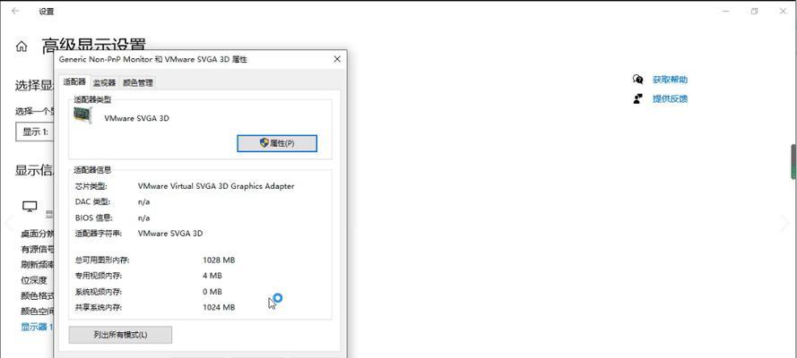Click the back arrow in Settings header
Image resolution: width=797 pixels, height=358 pixels.
[x=15, y=11]
